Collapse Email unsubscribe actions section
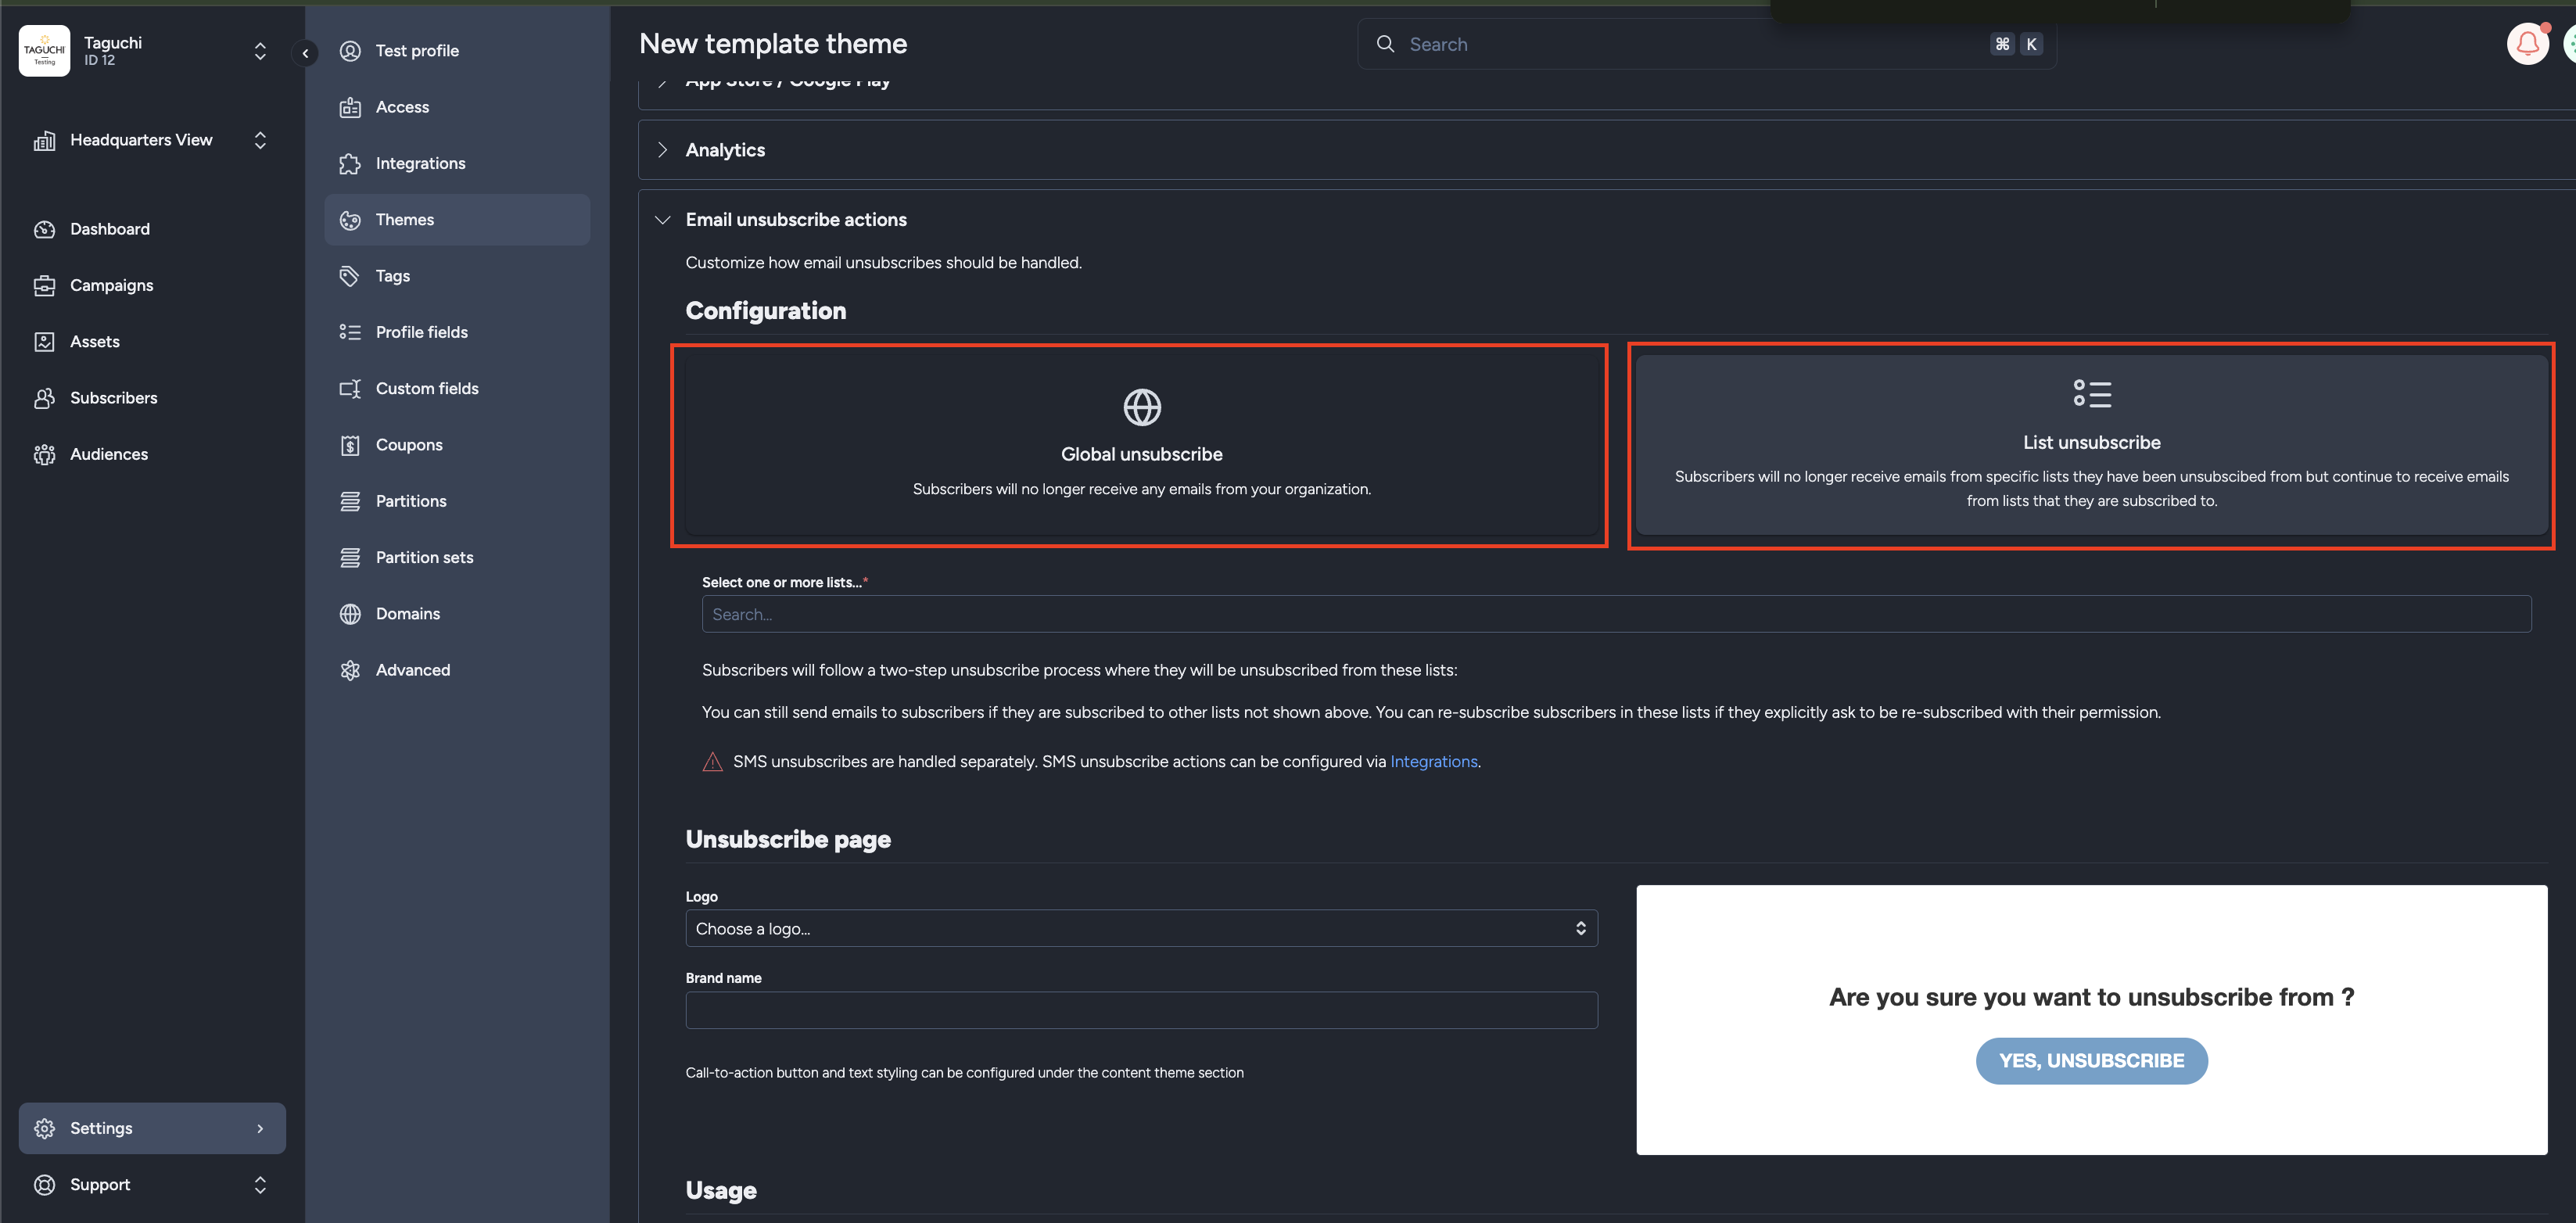 pos(662,220)
